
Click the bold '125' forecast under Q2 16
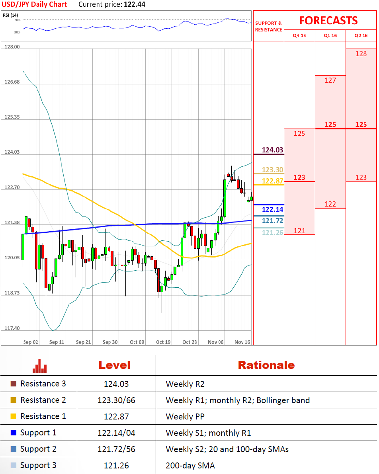[361, 125]
